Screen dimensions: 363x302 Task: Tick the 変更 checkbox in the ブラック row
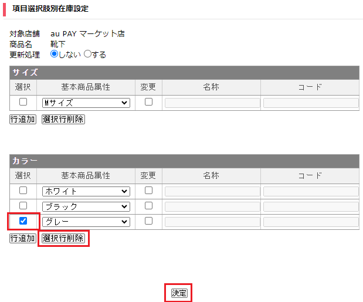[148, 206]
